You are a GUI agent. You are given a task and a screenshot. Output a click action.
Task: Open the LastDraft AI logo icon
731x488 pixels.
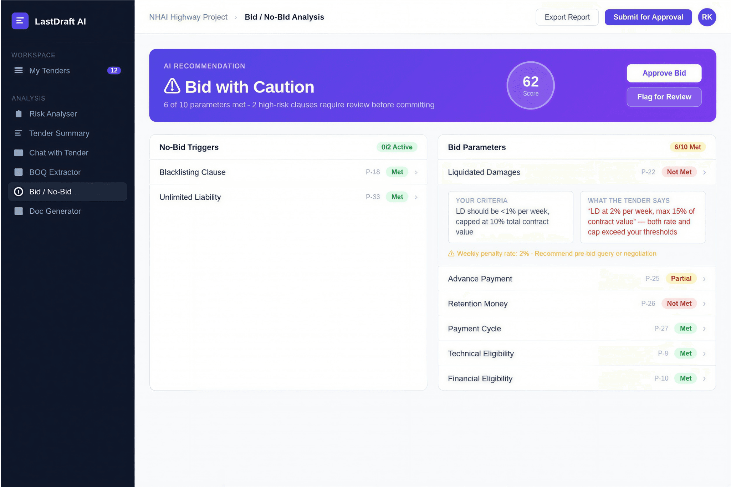pos(20,21)
